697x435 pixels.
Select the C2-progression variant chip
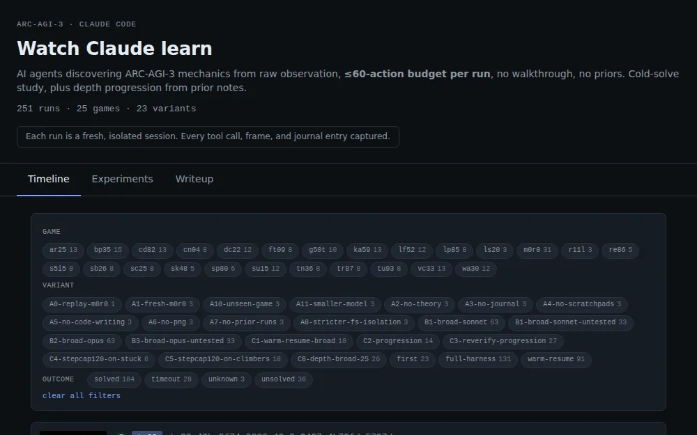tap(398, 341)
